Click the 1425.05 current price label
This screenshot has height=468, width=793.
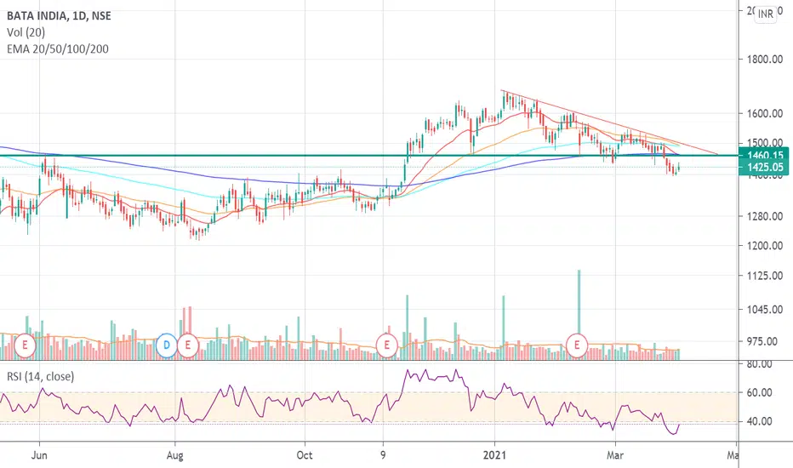click(764, 168)
